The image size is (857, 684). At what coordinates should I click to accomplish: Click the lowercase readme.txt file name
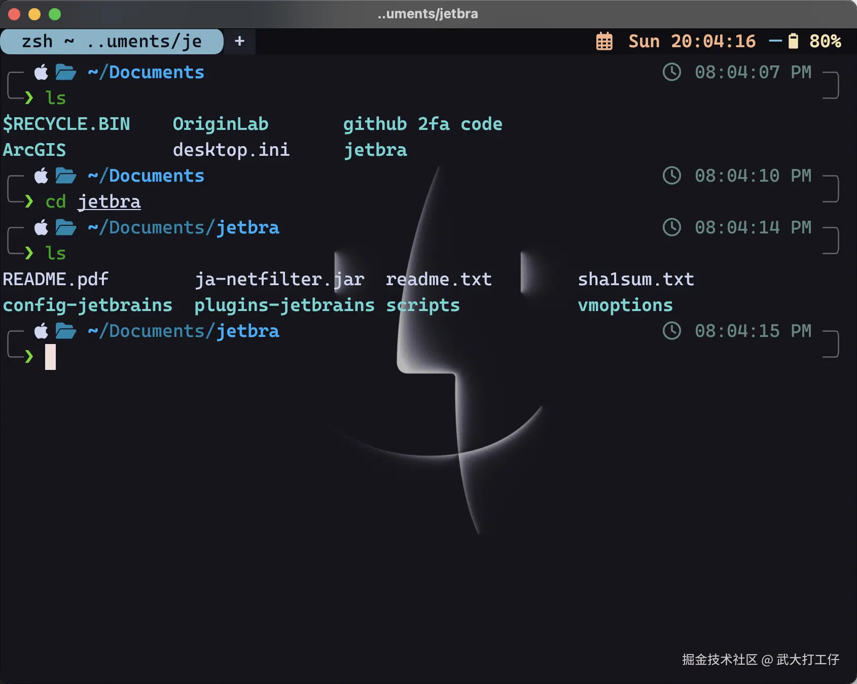click(439, 279)
